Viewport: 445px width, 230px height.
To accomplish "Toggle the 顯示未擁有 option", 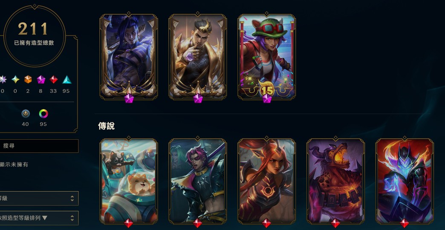I will pyautogui.click(x=14, y=164).
